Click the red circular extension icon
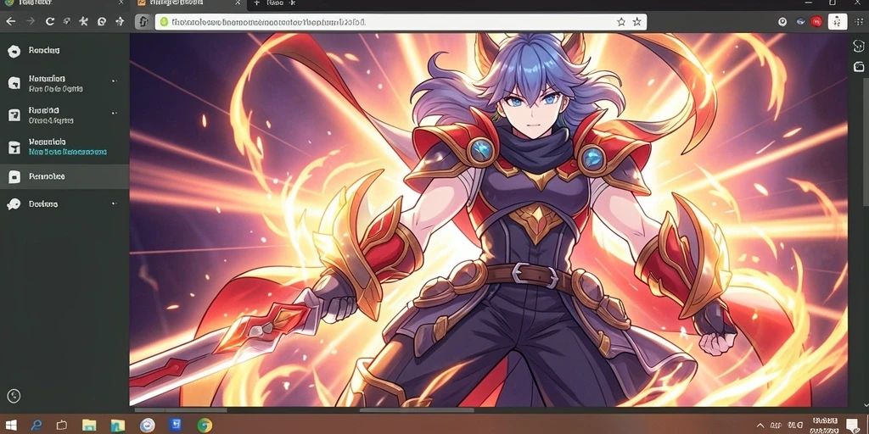 816,21
